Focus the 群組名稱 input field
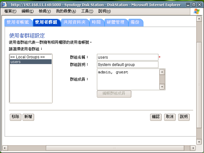 coord(127,57)
